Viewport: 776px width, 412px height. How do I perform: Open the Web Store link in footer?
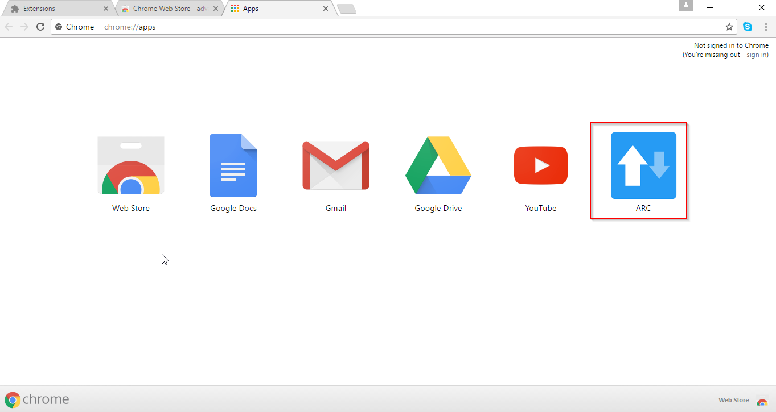pyautogui.click(x=733, y=400)
